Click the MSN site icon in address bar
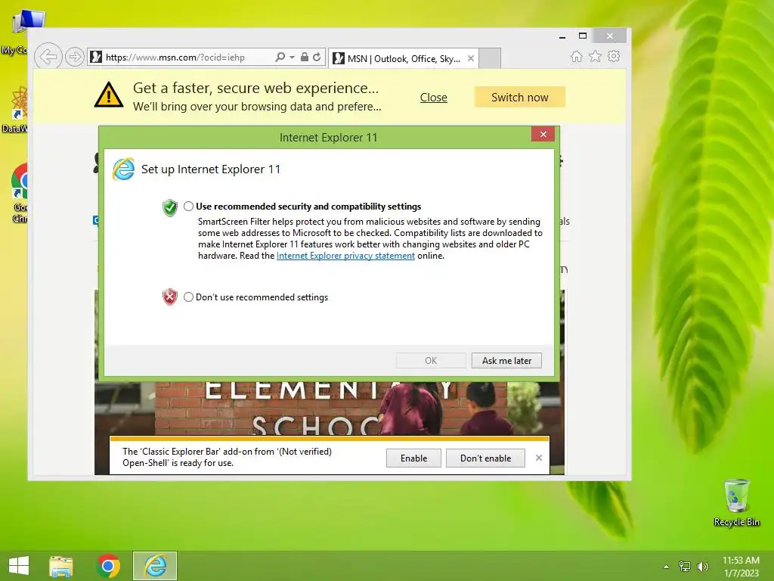Image resolution: width=774 pixels, height=581 pixels. coord(96,57)
